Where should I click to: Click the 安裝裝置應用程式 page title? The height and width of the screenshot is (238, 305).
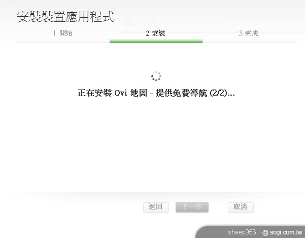click(65, 17)
